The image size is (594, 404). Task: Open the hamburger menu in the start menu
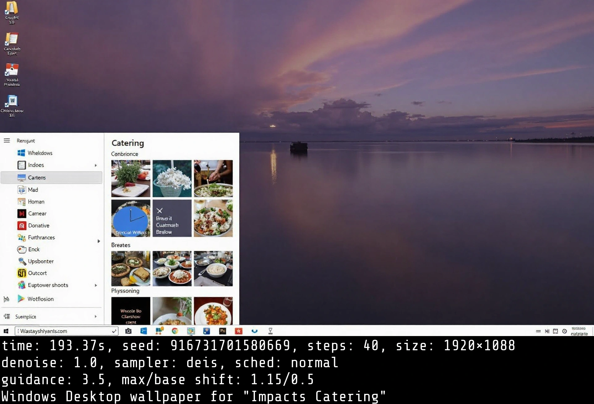pos(6,140)
